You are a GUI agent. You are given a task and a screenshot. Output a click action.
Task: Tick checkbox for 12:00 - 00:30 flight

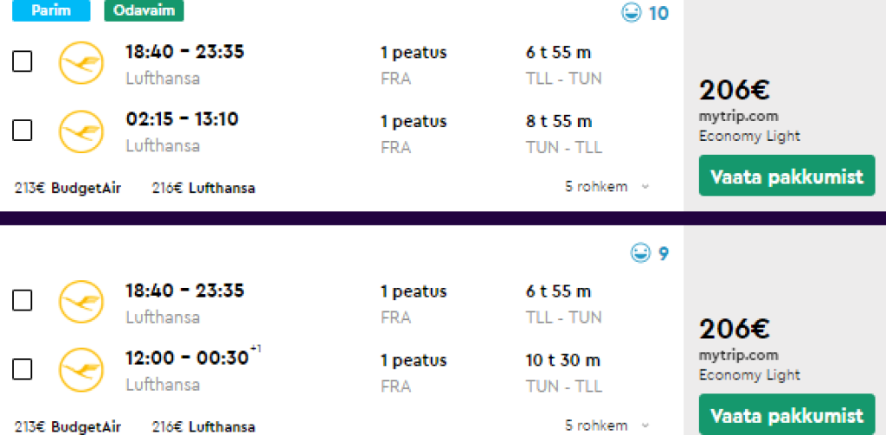click(x=22, y=370)
